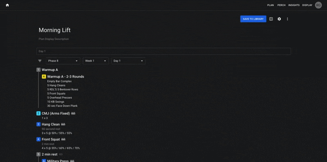This screenshot has height=162, width=327.
Task: Open the three-dot more options menu
Action: (x=287, y=19)
